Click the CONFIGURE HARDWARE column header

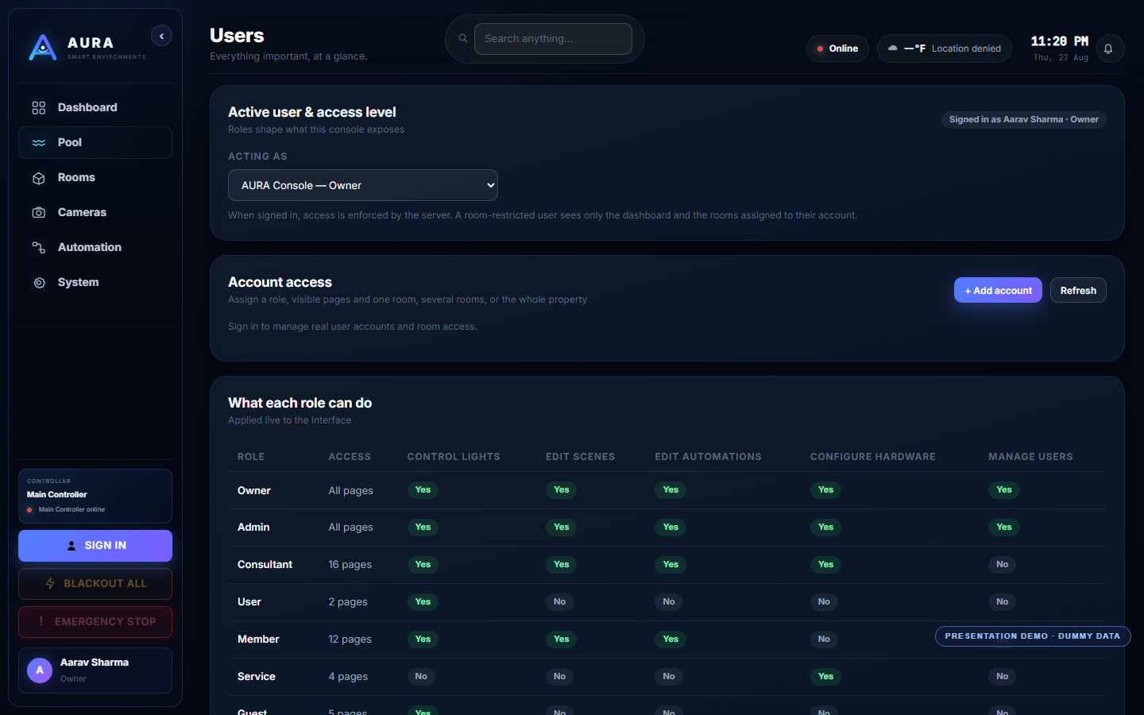[872, 457]
